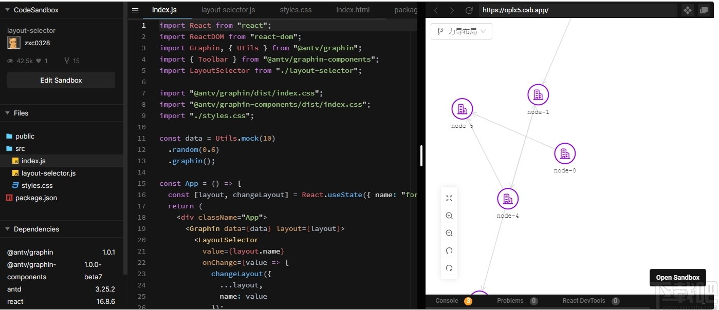Open the index.html tab
The image size is (719, 310).
point(353,9)
